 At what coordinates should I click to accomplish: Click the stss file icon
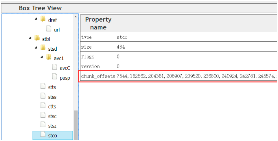pos(43,96)
